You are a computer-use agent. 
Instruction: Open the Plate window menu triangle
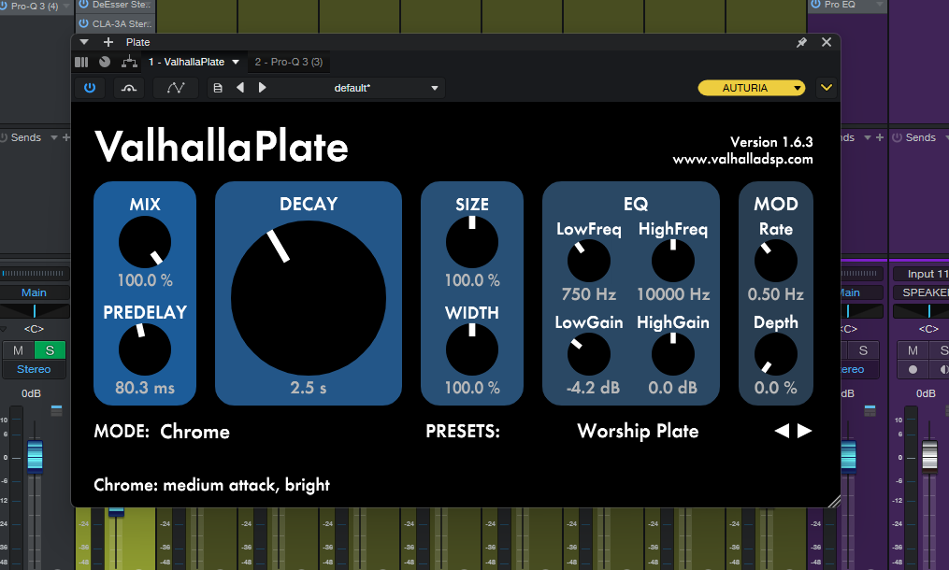coord(84,42)
